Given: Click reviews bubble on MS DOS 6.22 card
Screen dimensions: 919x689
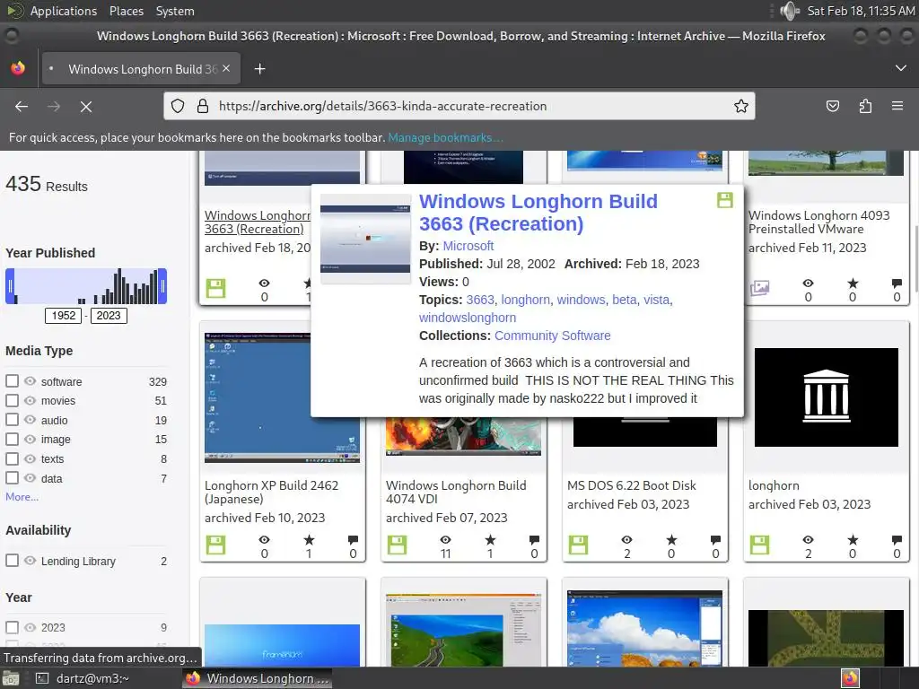Looking at the screenshot, I should click(x=715, y=539).
